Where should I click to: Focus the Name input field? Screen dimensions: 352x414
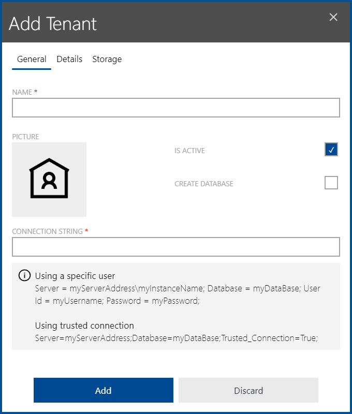[176, 108]
